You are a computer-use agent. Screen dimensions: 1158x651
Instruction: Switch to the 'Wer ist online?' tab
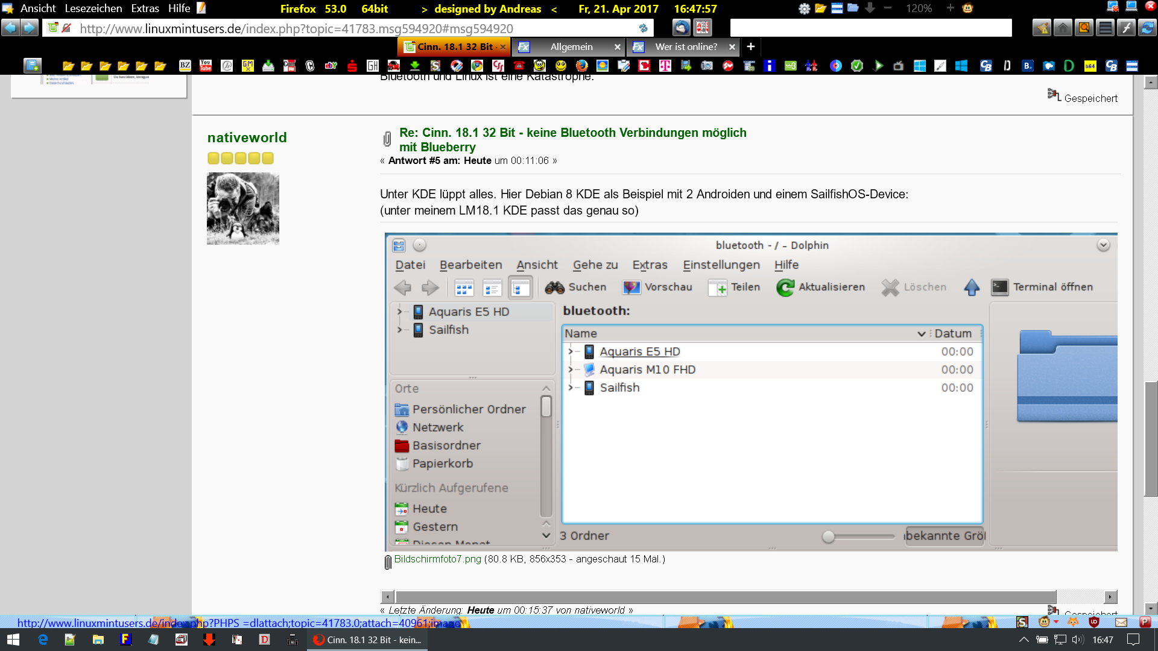pyautogui.click(x=686, y=46)
